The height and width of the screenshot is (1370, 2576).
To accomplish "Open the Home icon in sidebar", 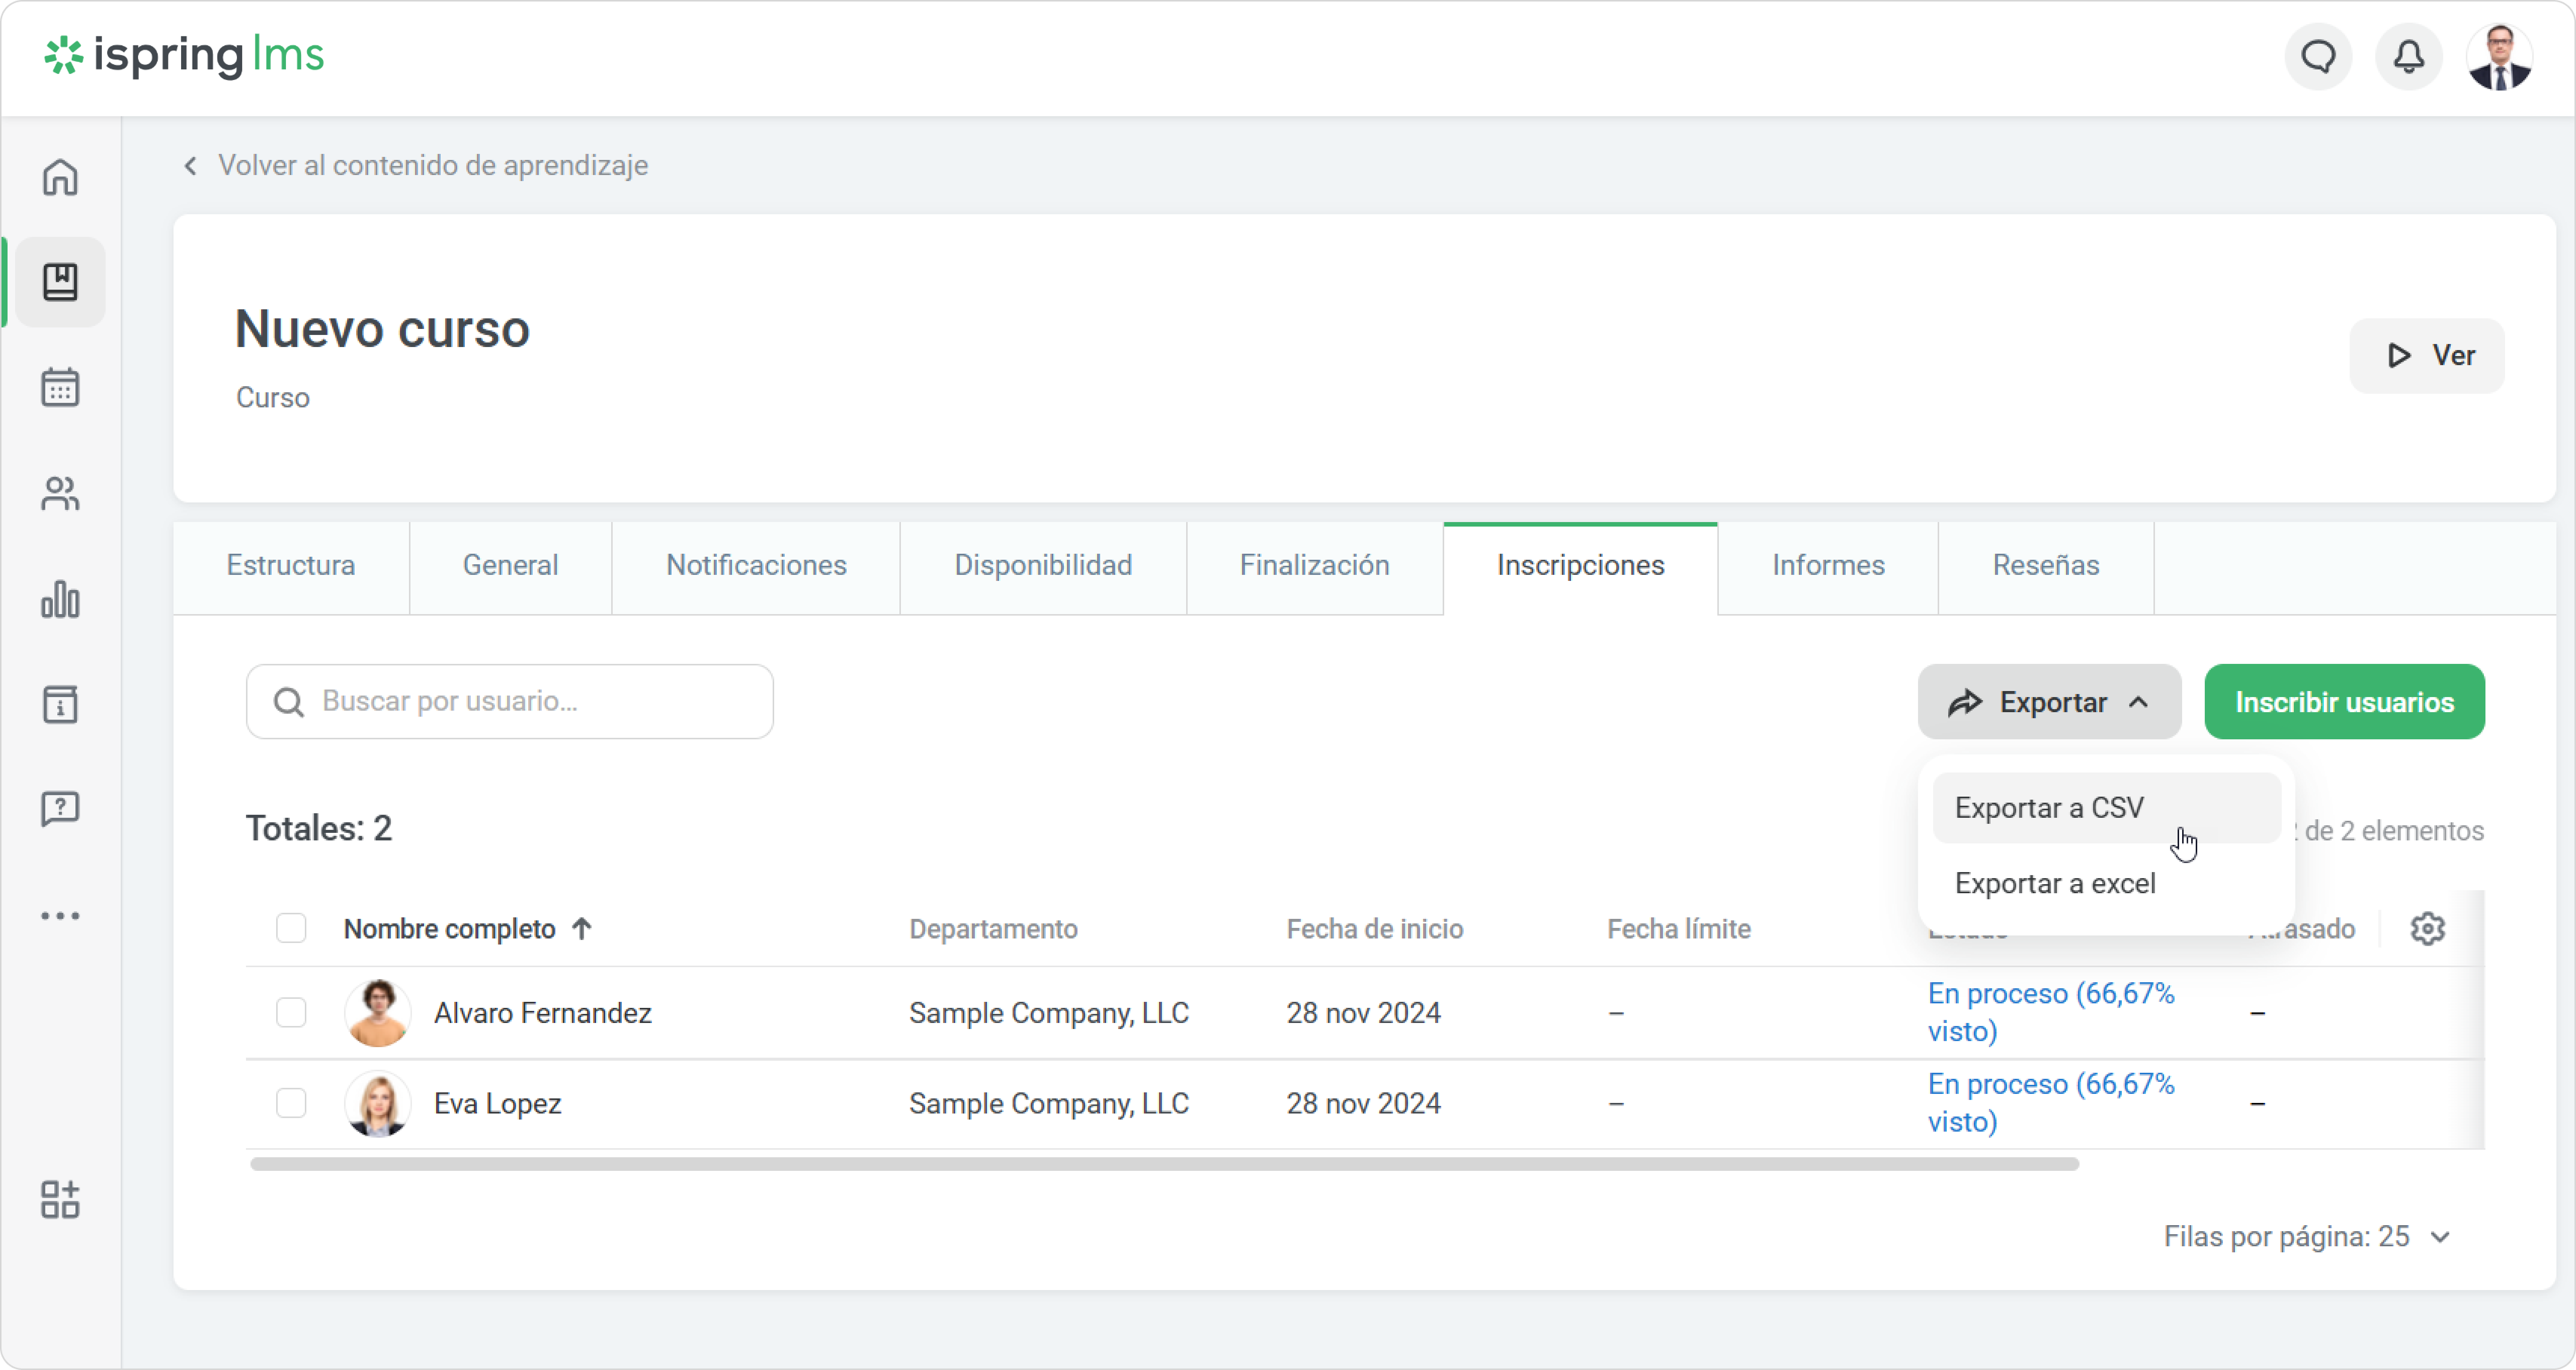I will tap(60, 177).
